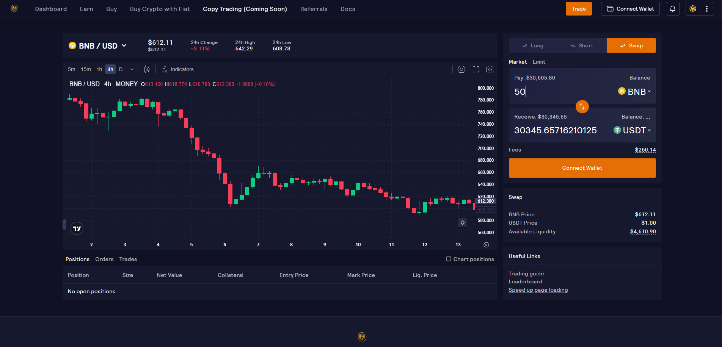Take a chart snapshot with camera icon
Viewport: 722px width, 347px height.
(490, 69)
